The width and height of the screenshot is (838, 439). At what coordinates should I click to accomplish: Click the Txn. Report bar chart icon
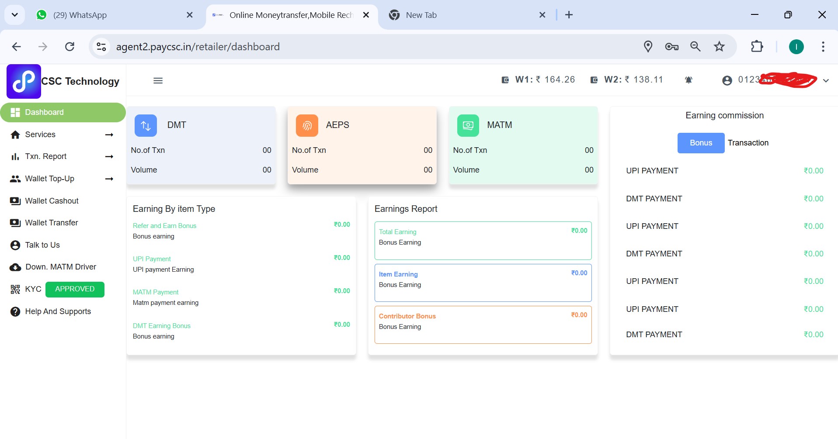pyautogui.click(x=15, y=156)
